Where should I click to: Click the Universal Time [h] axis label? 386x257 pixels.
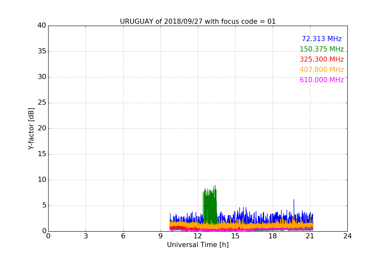198,245
